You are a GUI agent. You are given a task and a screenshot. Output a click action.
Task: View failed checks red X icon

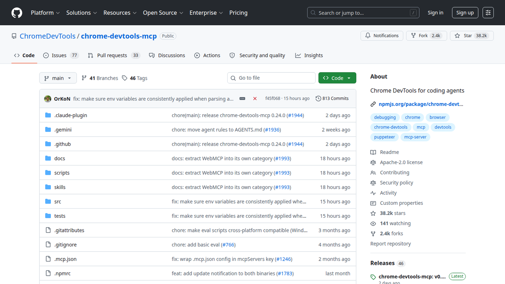pos(255,98)
